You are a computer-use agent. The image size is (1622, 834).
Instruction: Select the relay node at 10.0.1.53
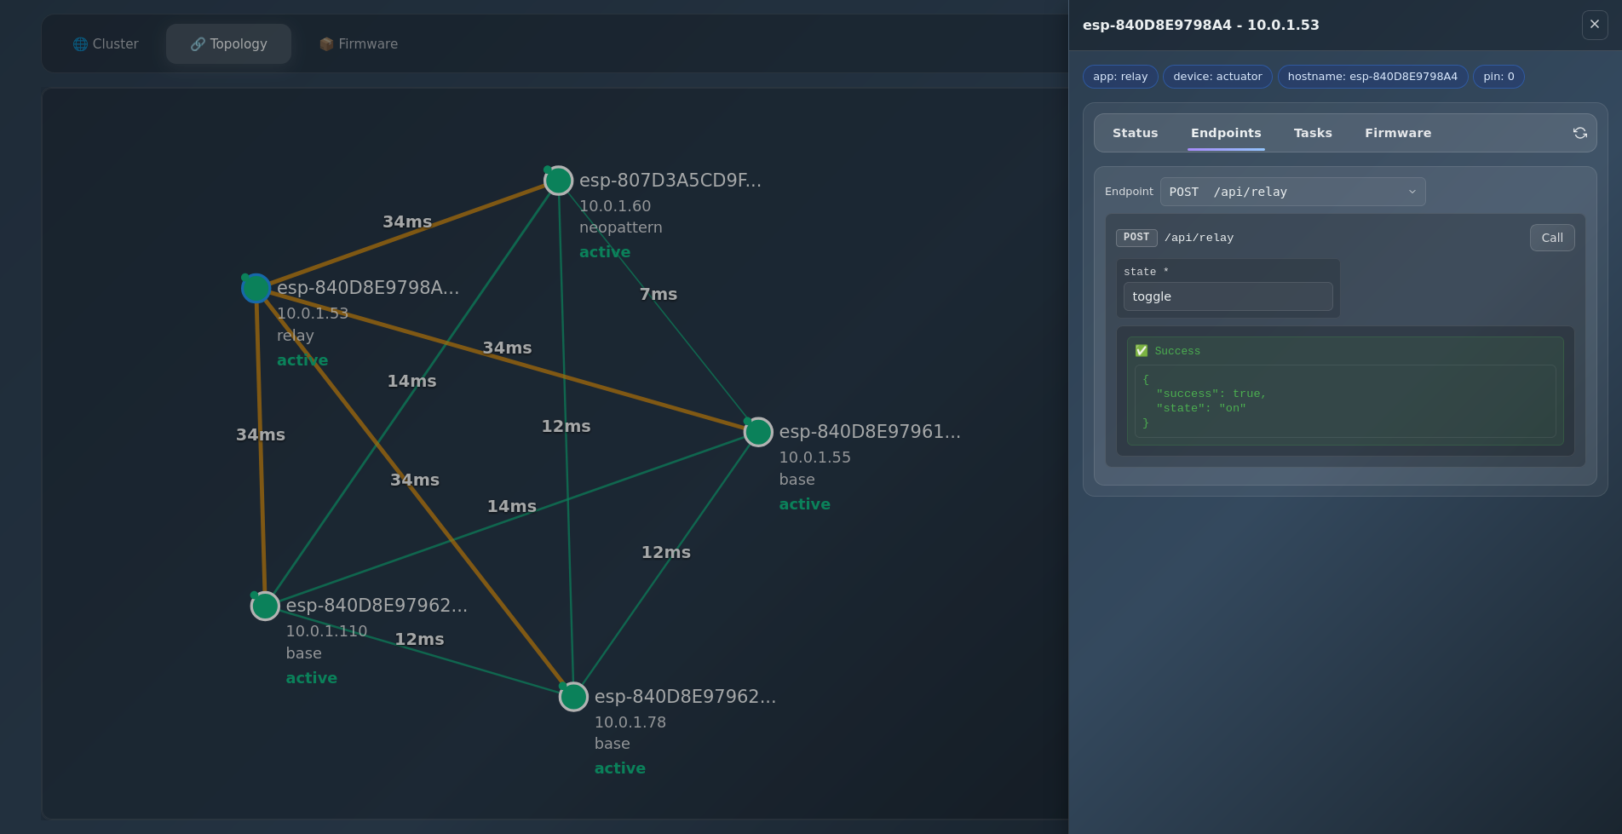pyautogui.click(x=256, y=289)
